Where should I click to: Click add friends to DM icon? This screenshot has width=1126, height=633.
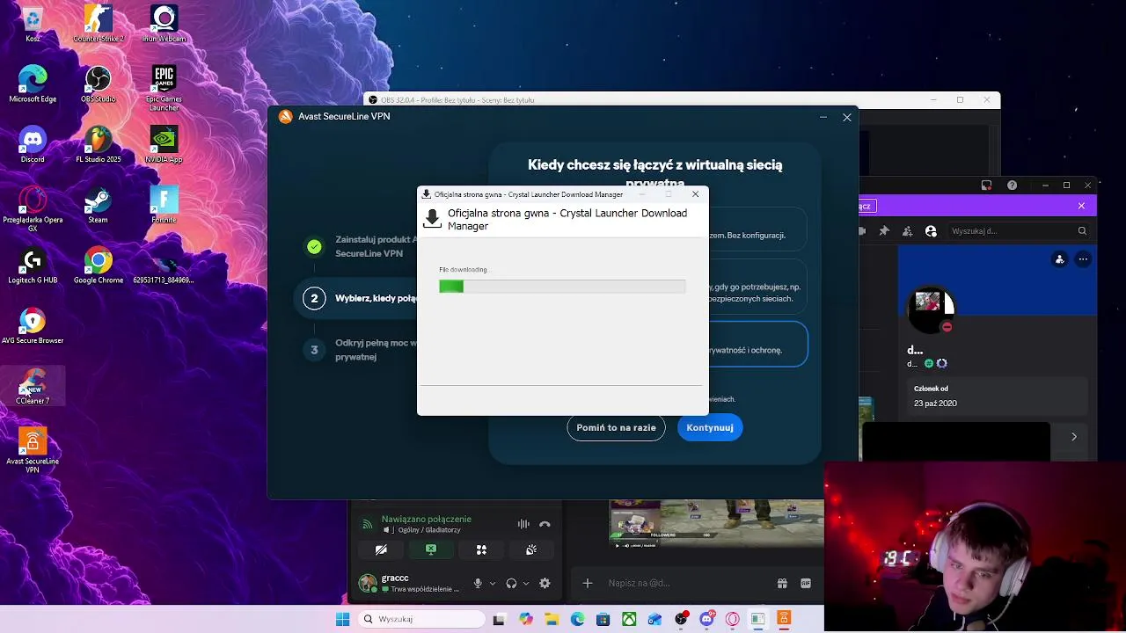point(907,231)
